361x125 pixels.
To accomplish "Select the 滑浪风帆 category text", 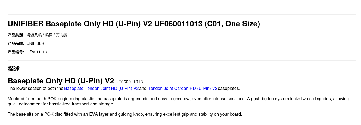I will 34,35.
